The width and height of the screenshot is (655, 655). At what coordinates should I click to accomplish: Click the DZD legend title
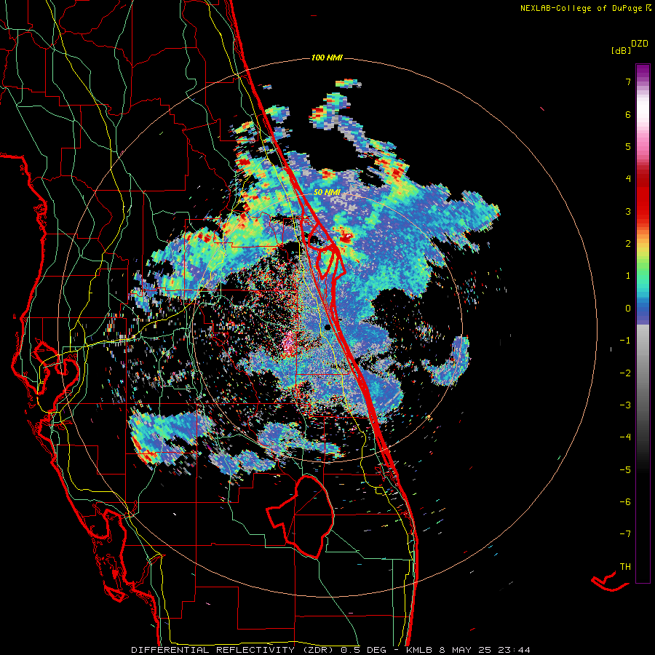click(640, 44)
